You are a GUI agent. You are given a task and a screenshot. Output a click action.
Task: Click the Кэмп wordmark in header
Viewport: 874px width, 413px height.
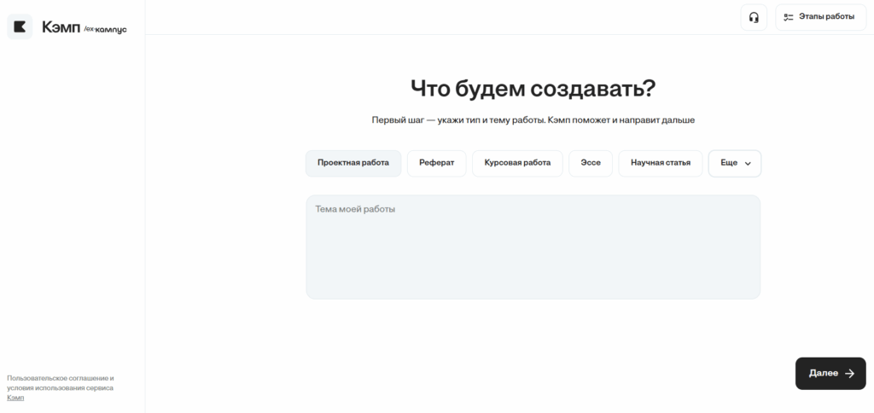coord(61,27)
